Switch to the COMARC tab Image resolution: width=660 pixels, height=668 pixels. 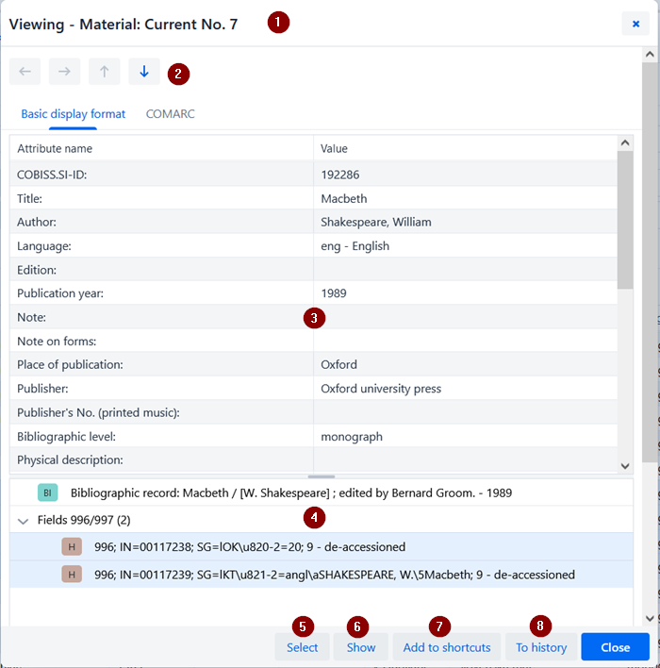[170, 114]
